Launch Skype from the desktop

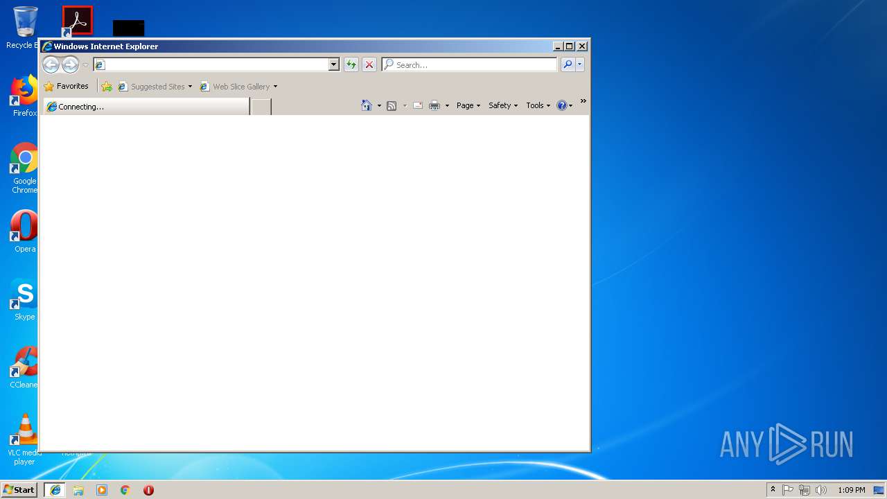(24, 299)
